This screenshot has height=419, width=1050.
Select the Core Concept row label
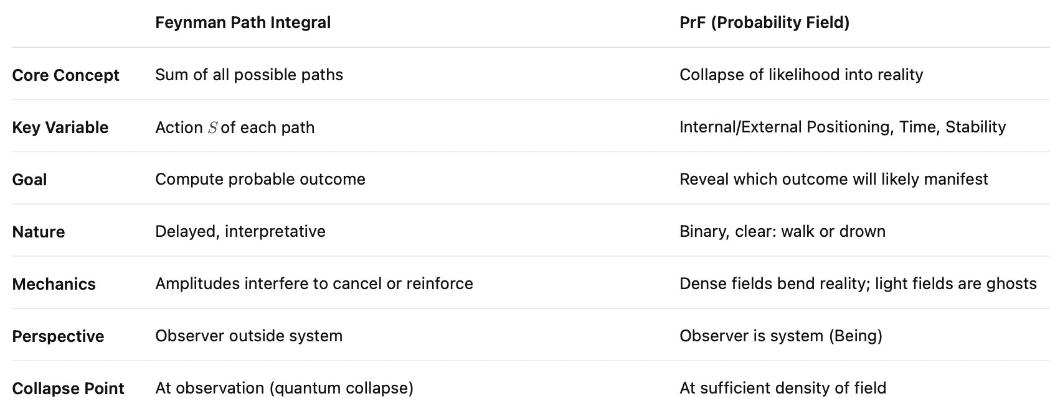pyautogui.click(x=65, y=75)
